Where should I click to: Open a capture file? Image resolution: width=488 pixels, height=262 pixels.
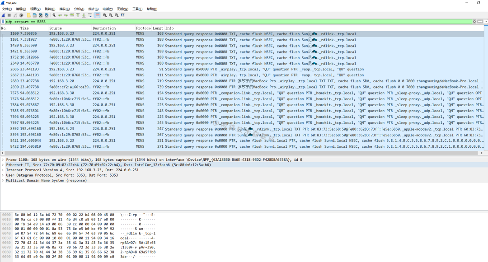(x=28, y=15)
